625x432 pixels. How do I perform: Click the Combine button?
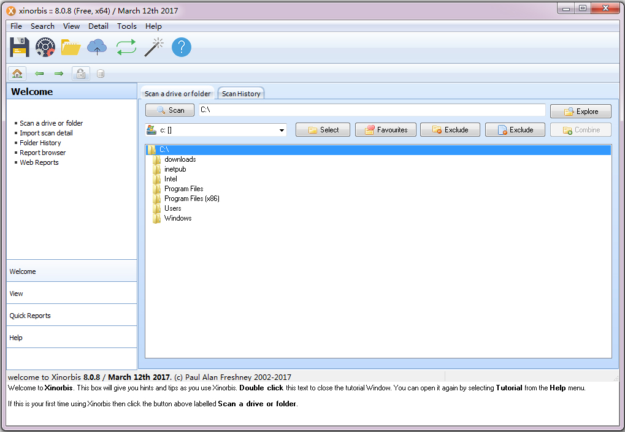pyautogui.click(x=581, y=130)
